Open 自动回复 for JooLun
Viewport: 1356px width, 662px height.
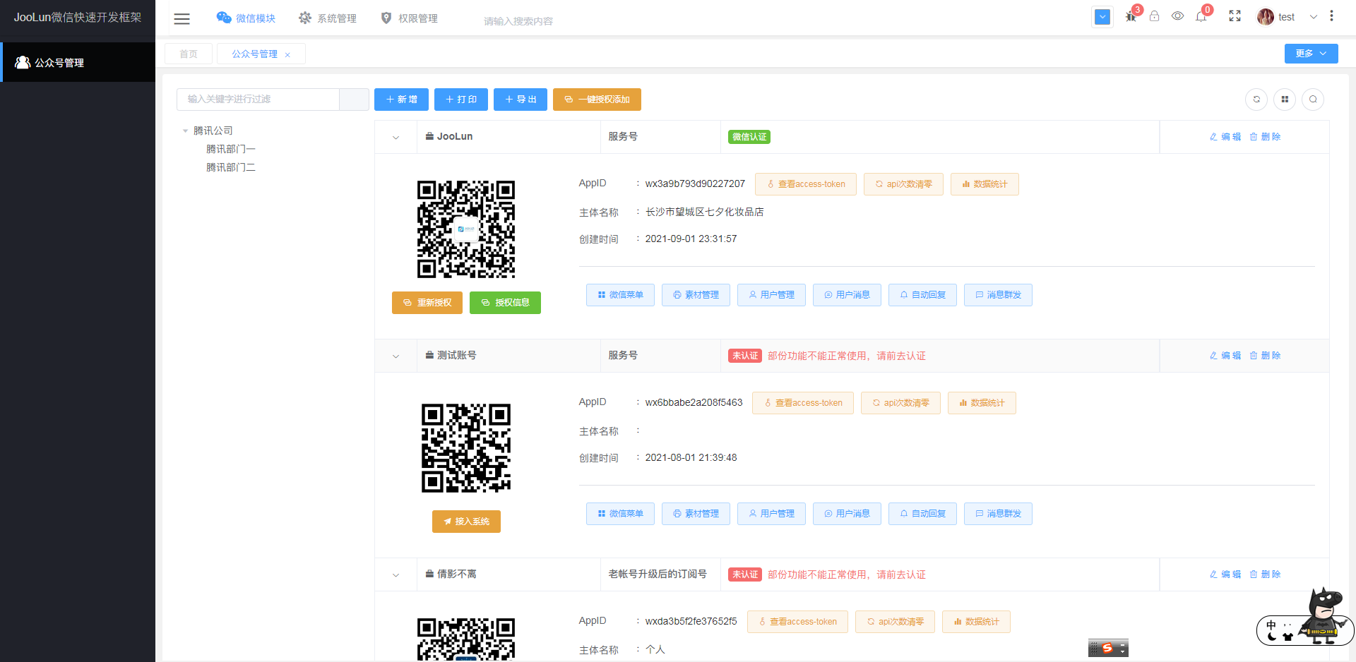[922, 295]
